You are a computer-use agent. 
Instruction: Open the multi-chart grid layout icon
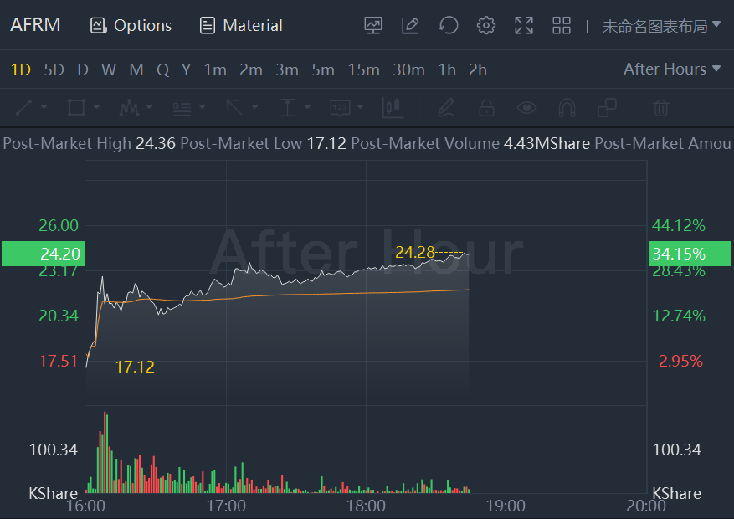(562, 26)
